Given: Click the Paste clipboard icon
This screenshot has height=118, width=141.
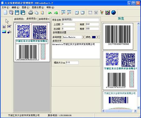Looking at the screenshot, I should click(42, 12).
